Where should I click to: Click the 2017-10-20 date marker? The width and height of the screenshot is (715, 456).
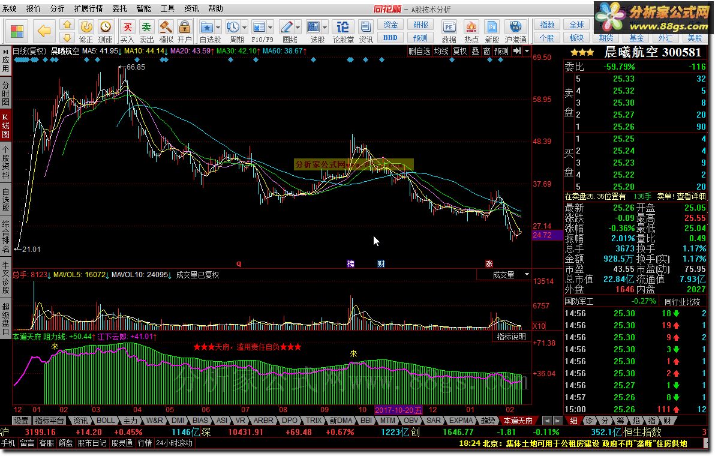(x=398, y=409)
